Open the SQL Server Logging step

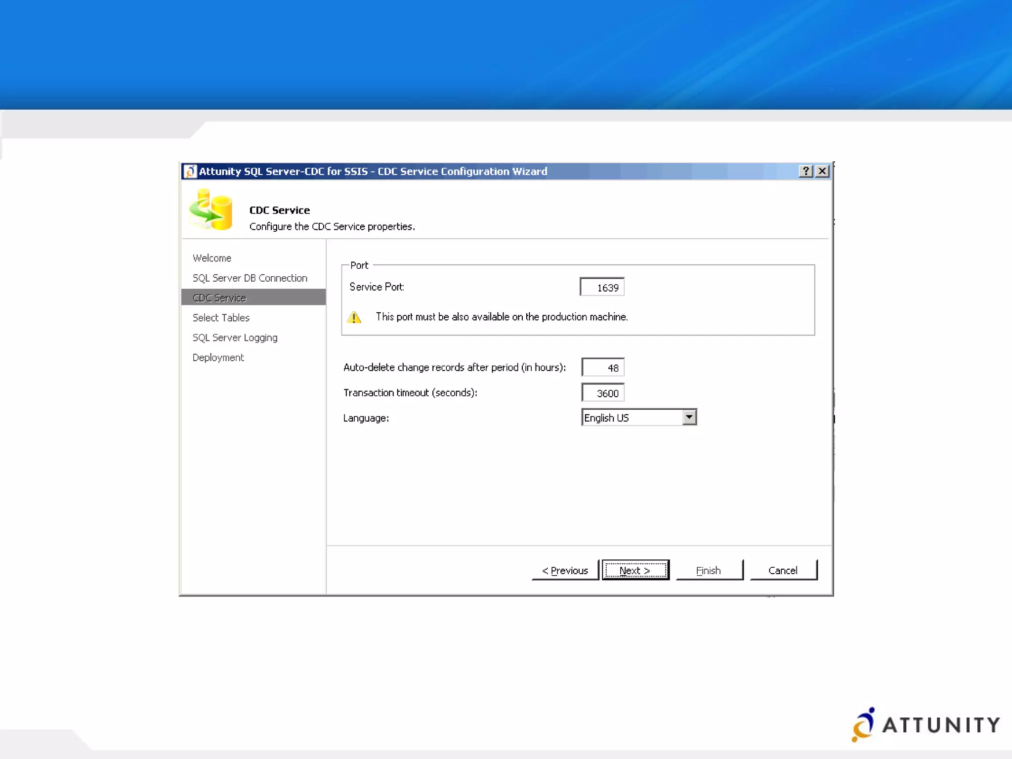pyautogui.click(x=235, y=337)
